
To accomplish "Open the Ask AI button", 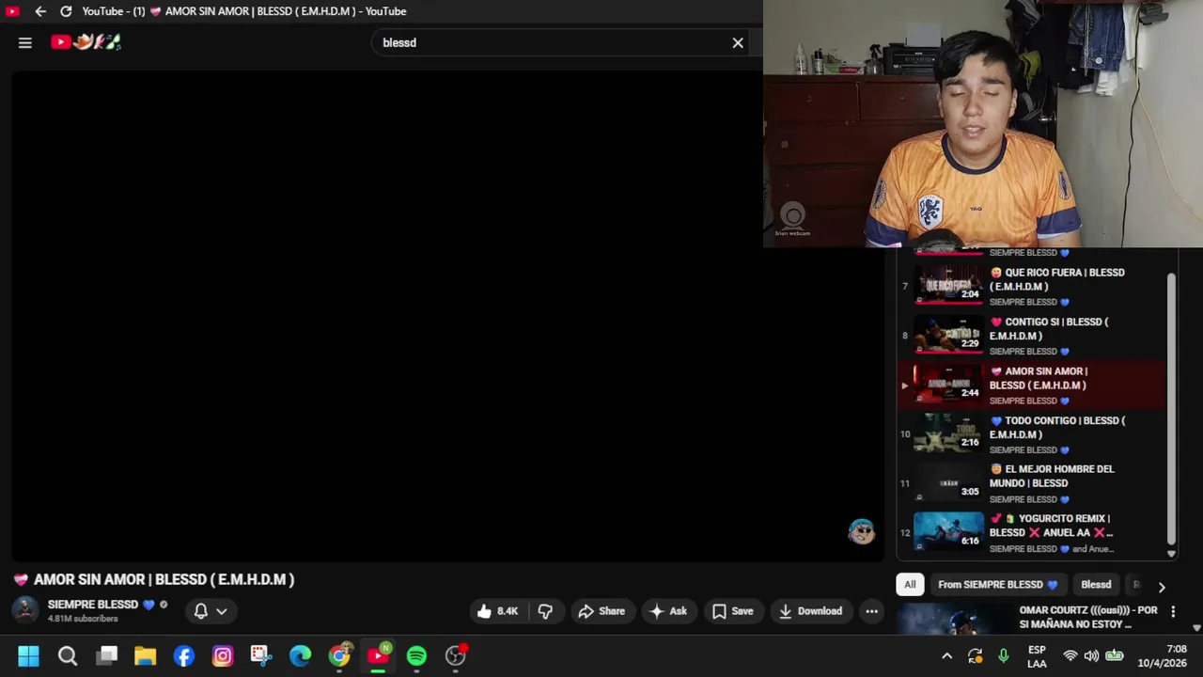I will (x=668, y=611).
